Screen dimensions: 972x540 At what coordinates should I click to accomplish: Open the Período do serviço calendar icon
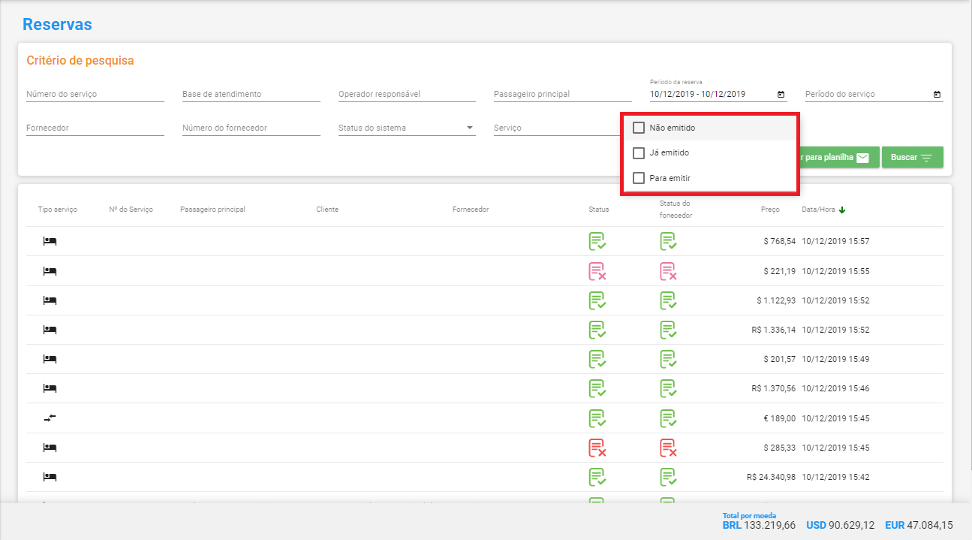coord(937,95)
